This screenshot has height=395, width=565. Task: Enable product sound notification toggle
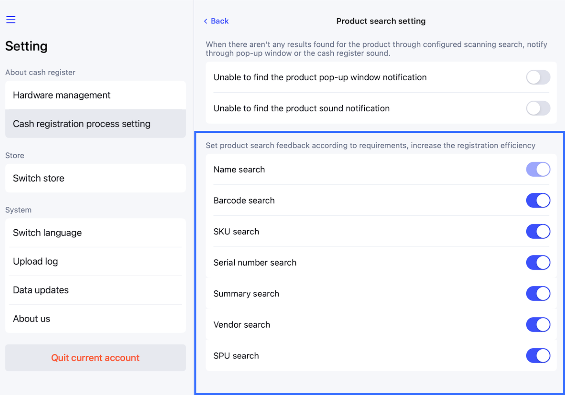(x=538, y=109)
